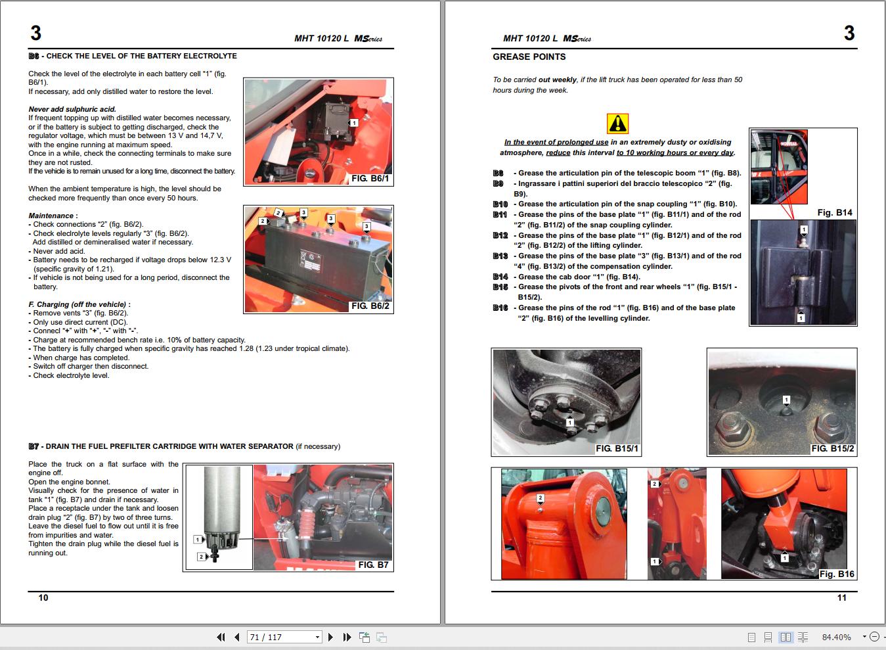Screen dimensions: 886x650
Task: Switch display to single page mode
Action: coord(752,637)
